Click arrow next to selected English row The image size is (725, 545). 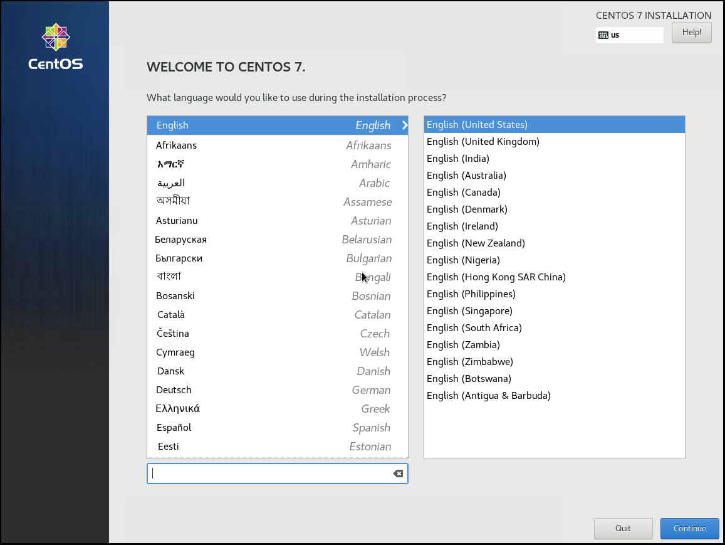404,125
